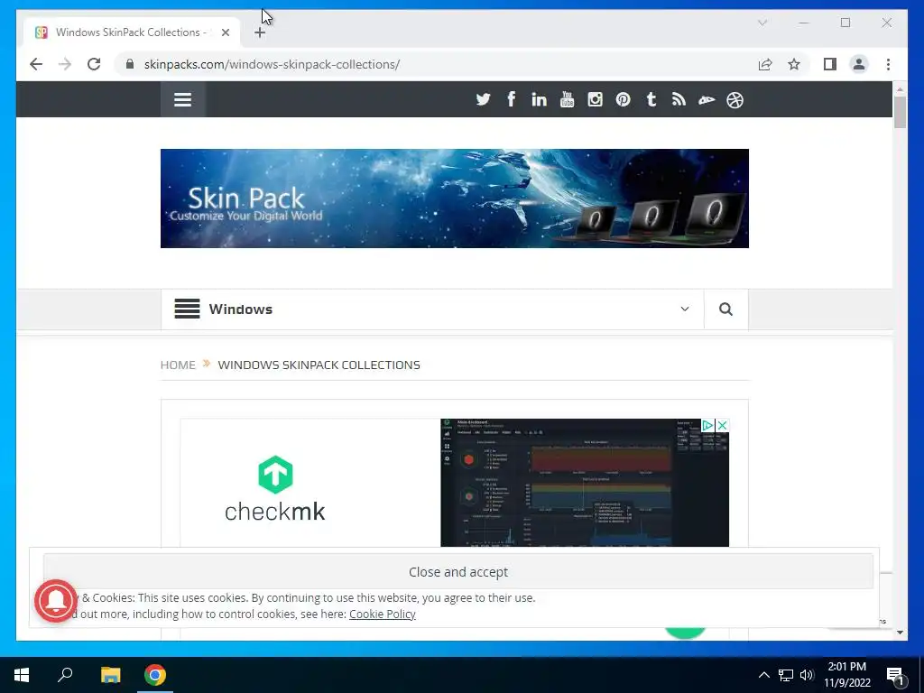Screen dimensions: 924x693
Task: Open the Windows notification center
Action: tap(896, 675)
